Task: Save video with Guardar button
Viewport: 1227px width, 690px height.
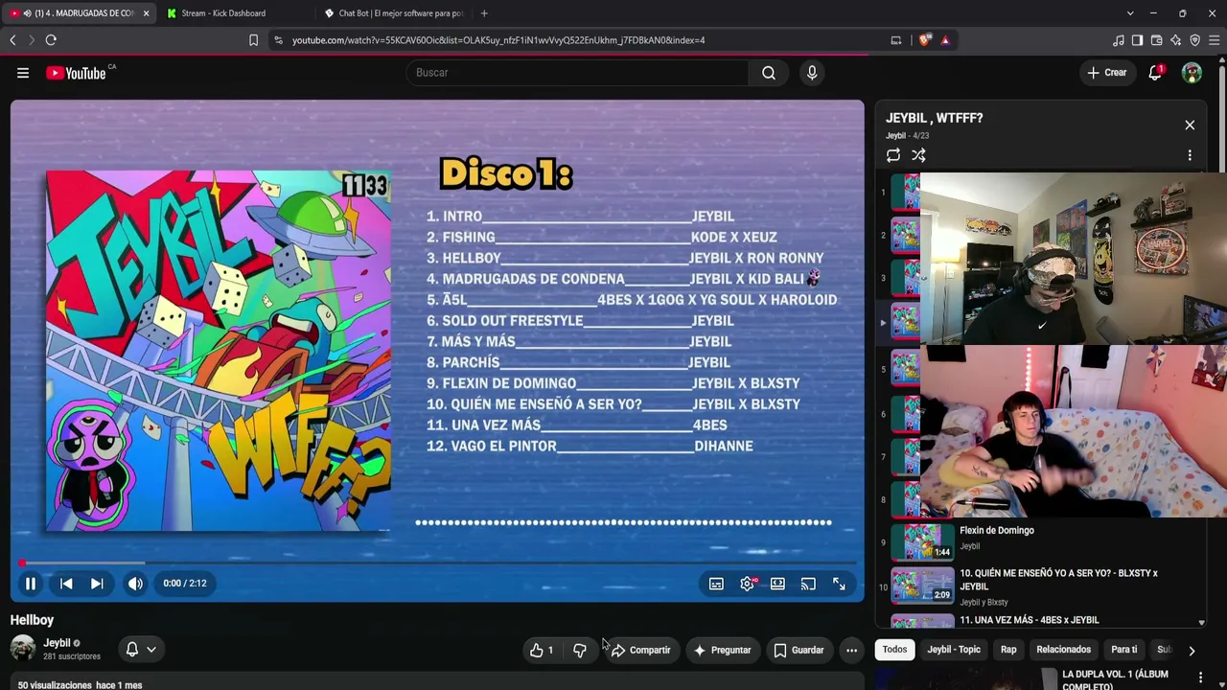Action: [799, 650]
